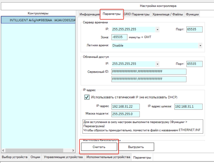
Task: Switch to Управляющие устройства tab
Action: point(63,157)
